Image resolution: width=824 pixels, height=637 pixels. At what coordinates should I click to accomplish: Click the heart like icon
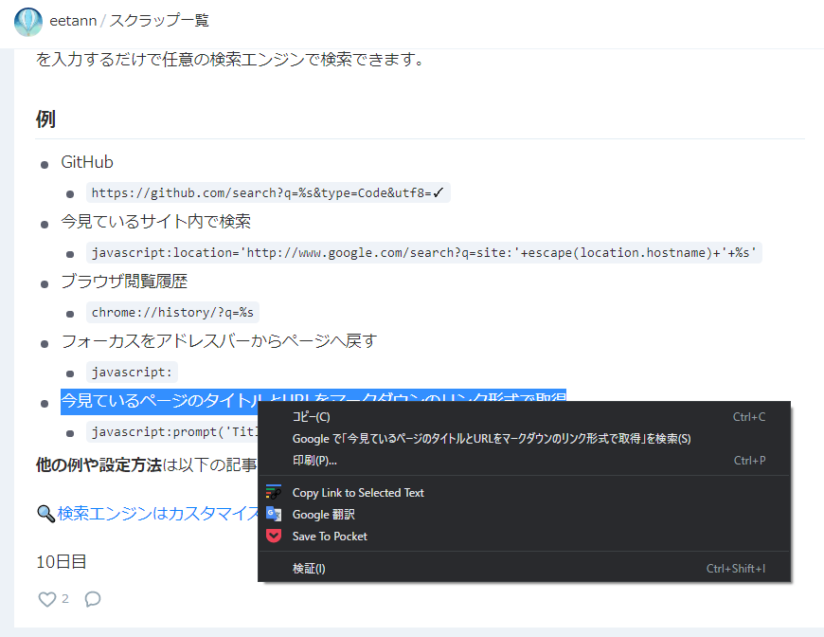tap(47, 599)
